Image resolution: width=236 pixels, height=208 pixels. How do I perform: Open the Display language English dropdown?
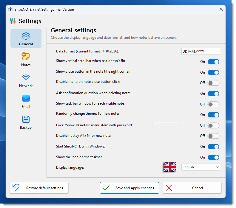pyautogui.click(x=200, y=167)
